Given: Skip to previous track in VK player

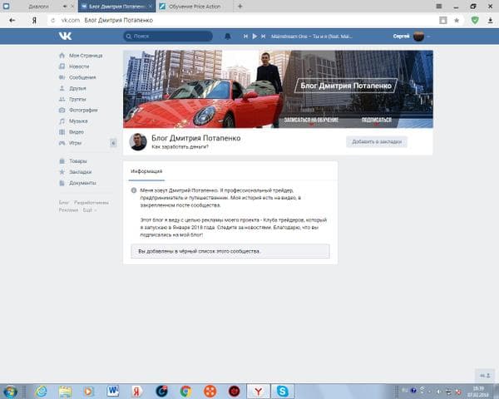Looking at the screenshot, I should pos(245,37).
